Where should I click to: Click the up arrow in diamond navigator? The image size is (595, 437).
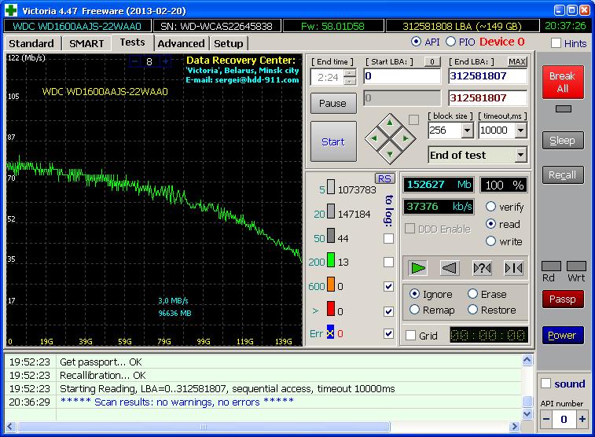click(x=390, y=123)
